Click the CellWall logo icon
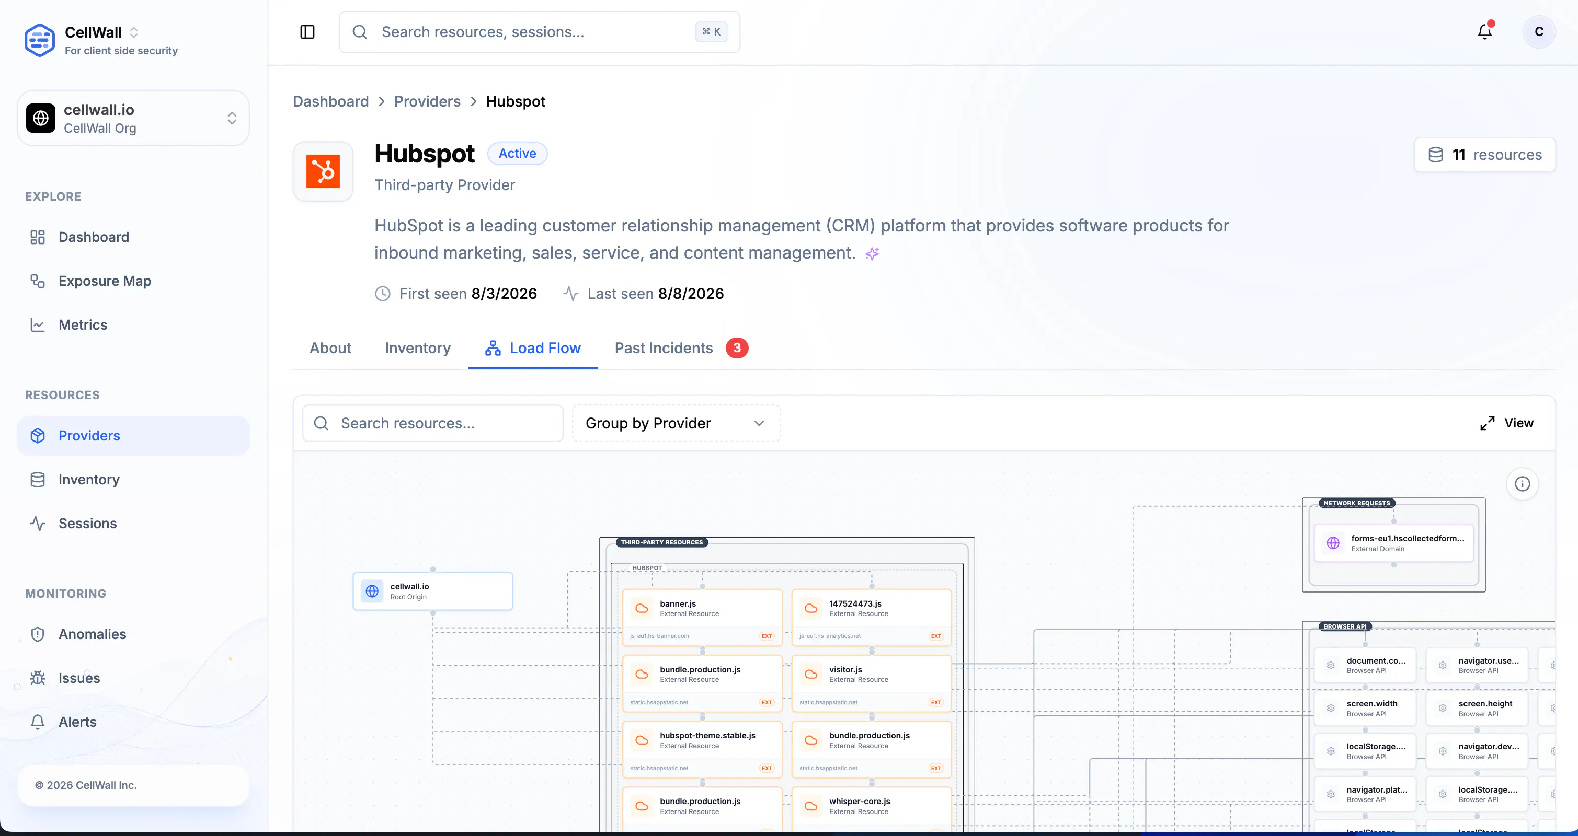 40,40
